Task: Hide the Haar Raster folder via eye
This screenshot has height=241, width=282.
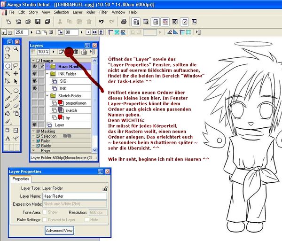Action: [x=34, y=67]
